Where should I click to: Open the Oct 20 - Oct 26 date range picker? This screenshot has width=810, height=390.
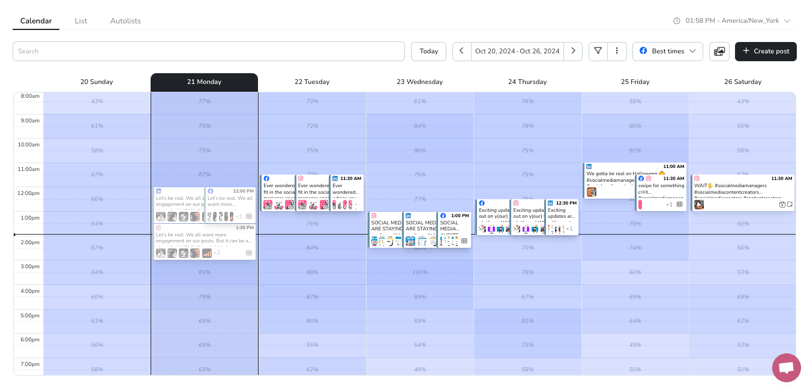[517, 51]
